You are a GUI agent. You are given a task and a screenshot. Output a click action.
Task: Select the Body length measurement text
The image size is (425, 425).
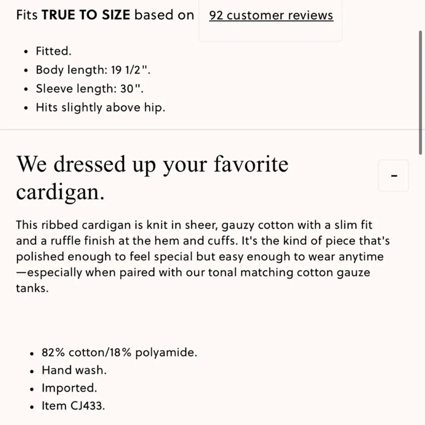pyautogui.click(x=93, y=70)
